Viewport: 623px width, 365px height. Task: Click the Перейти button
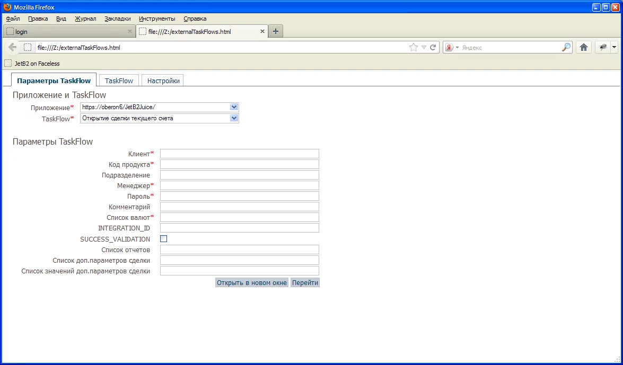(305, 282)
